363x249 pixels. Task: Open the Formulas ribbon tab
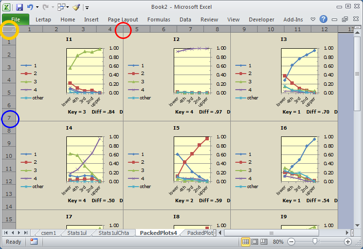[159, 19]
